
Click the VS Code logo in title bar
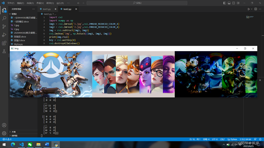coord(3,3)
